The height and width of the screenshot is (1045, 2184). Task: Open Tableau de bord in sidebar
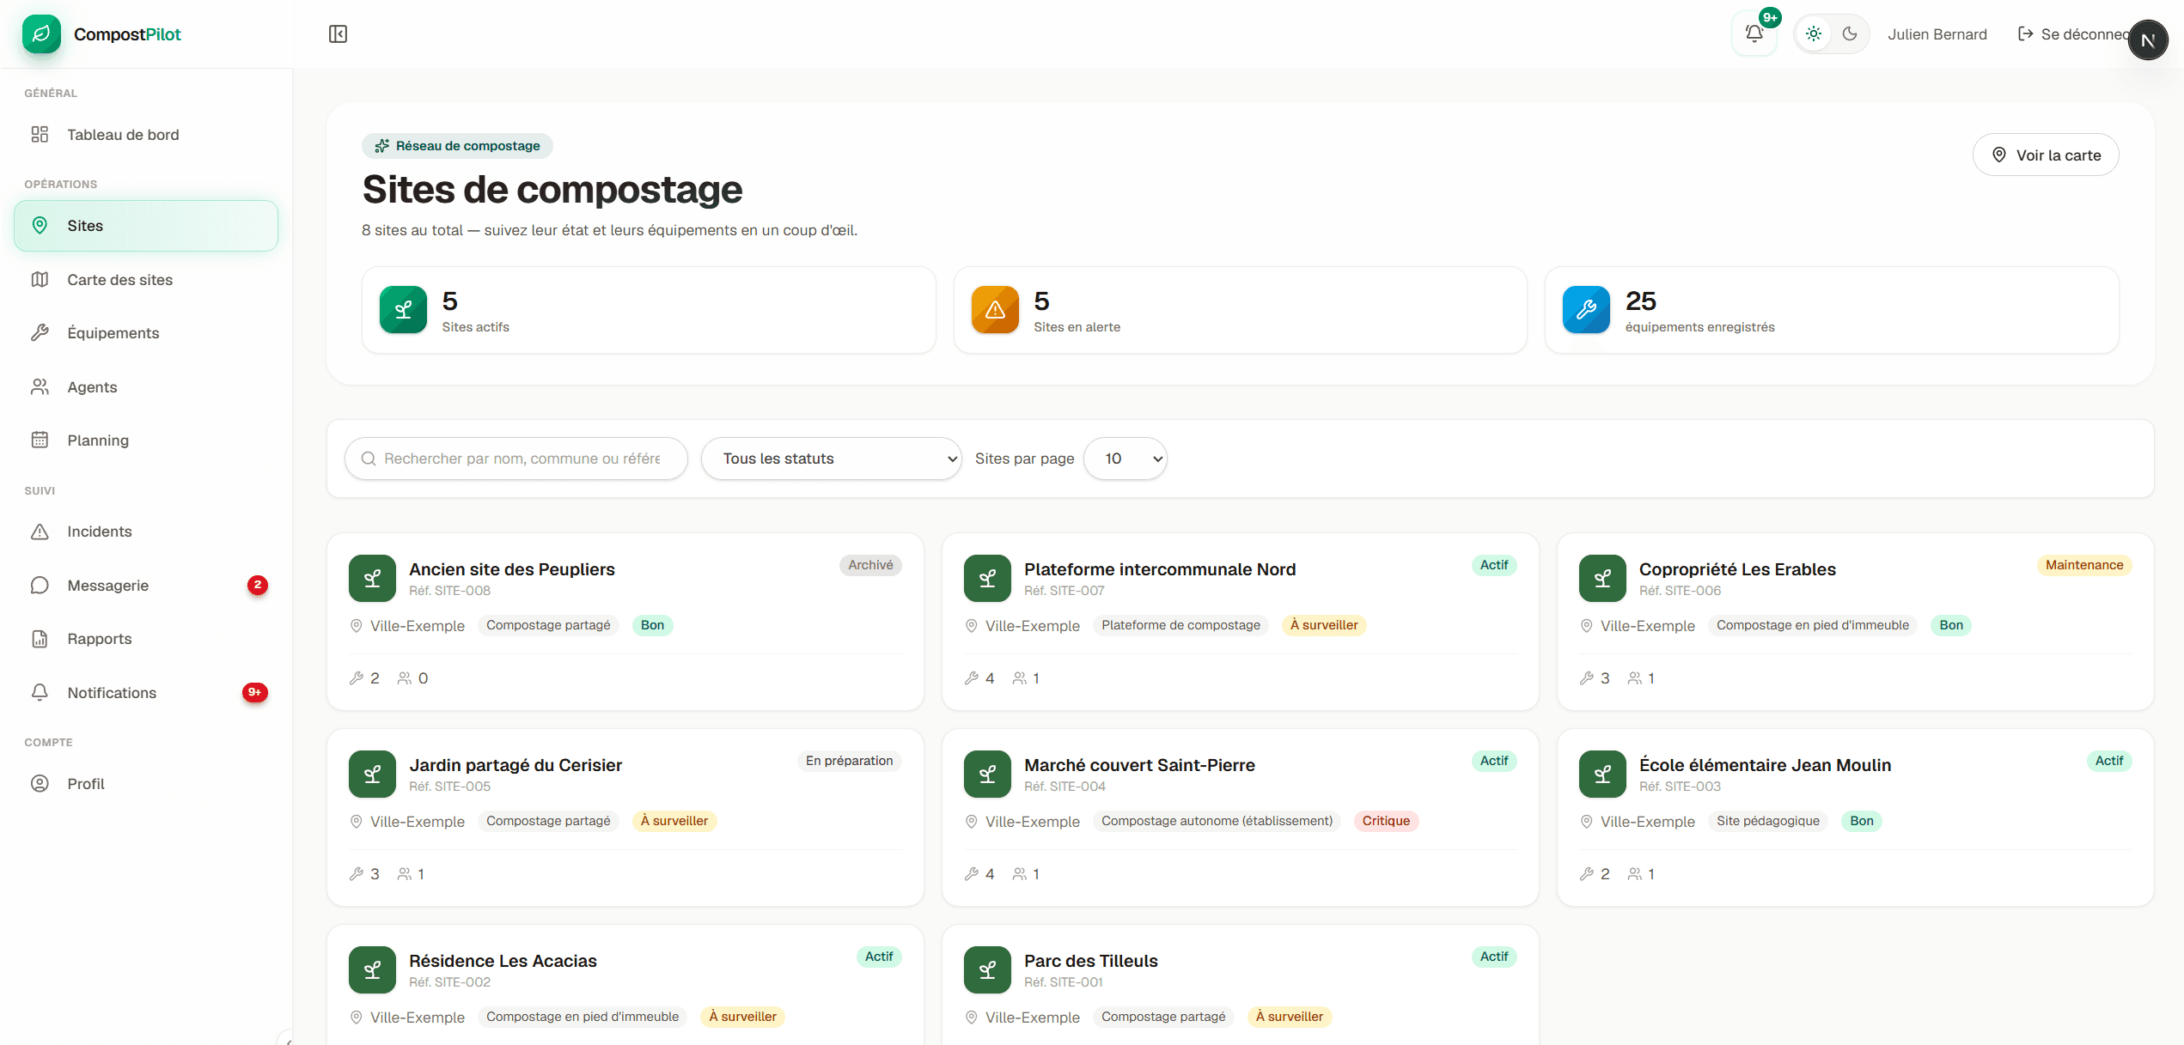coord(146,135)
